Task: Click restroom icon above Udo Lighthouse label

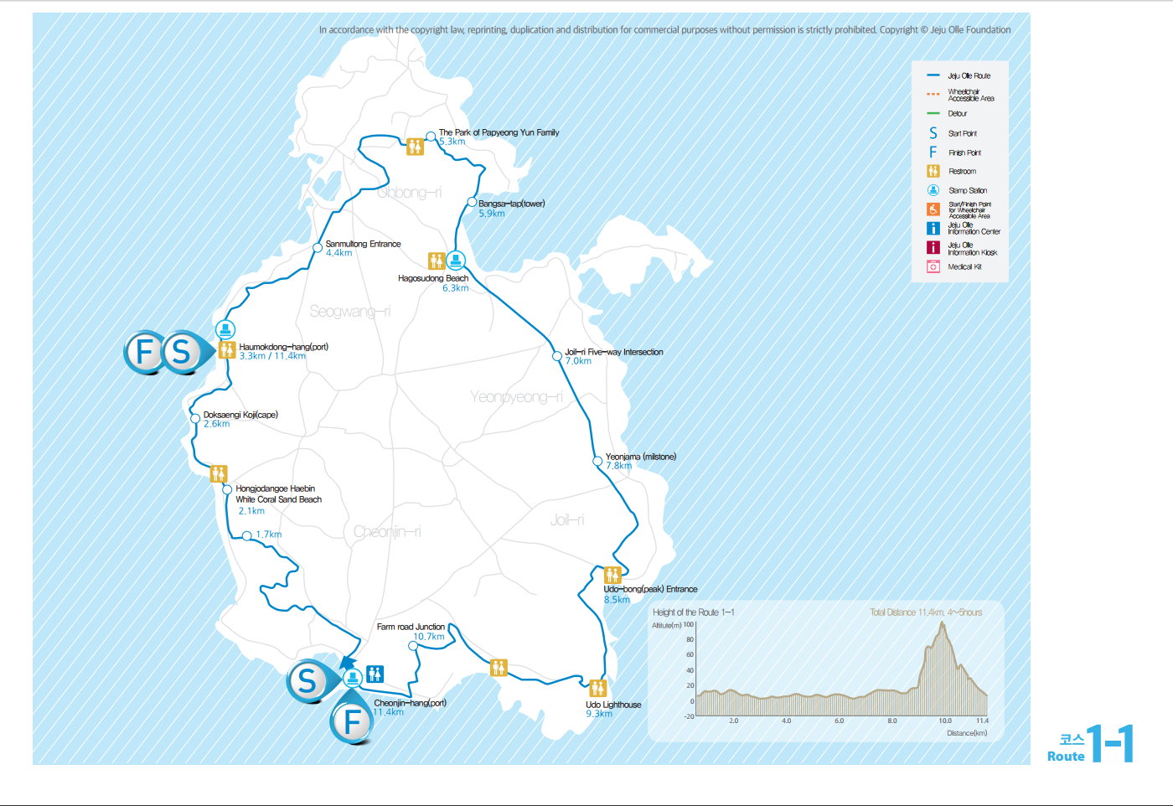Action: click(x=597, y=688)
